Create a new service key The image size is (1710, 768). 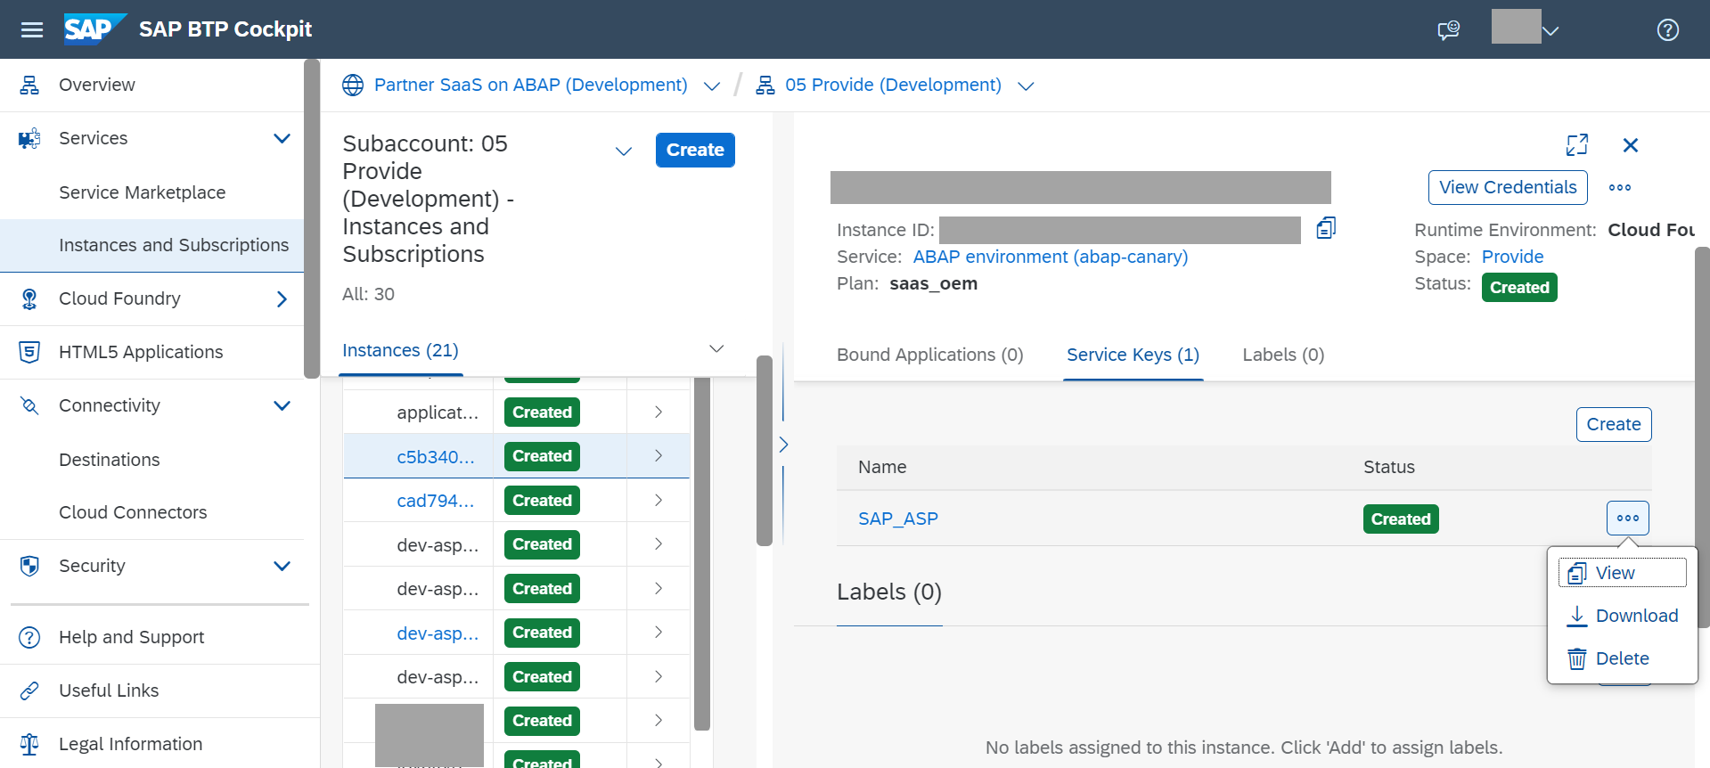(1613, 424)
